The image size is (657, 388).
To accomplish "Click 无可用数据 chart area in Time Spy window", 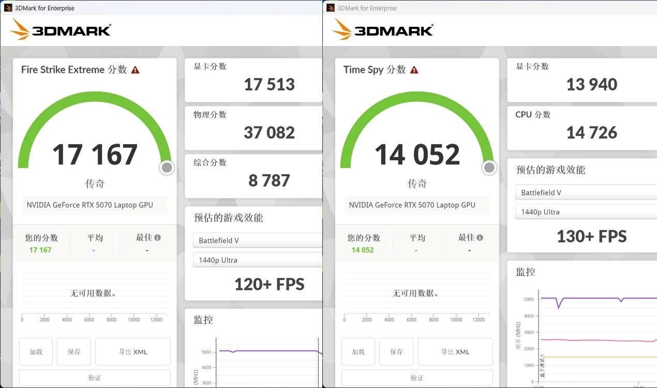I will pyautogui.click(x=416, y=293).
